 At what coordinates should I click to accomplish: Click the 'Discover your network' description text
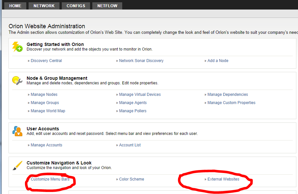(89, 49)
